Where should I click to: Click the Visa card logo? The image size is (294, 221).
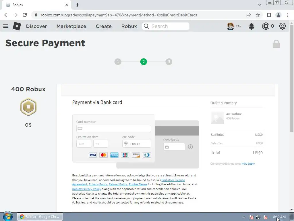pos(93,155)
